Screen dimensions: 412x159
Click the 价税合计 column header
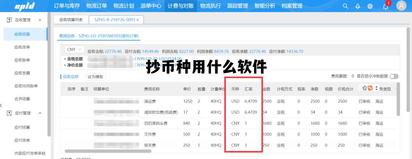pyautogui.click(x=346, y=89)
